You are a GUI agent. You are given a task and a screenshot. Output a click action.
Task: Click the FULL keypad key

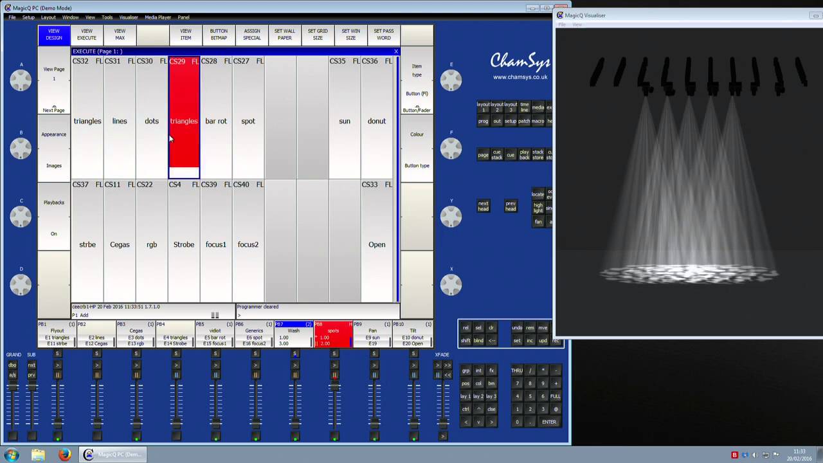(x=556, y=396)
